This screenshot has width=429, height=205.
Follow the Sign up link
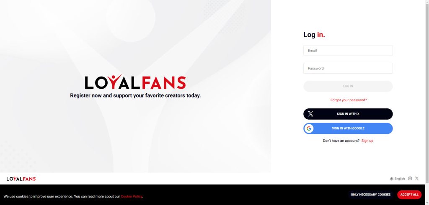click(367, 141)
